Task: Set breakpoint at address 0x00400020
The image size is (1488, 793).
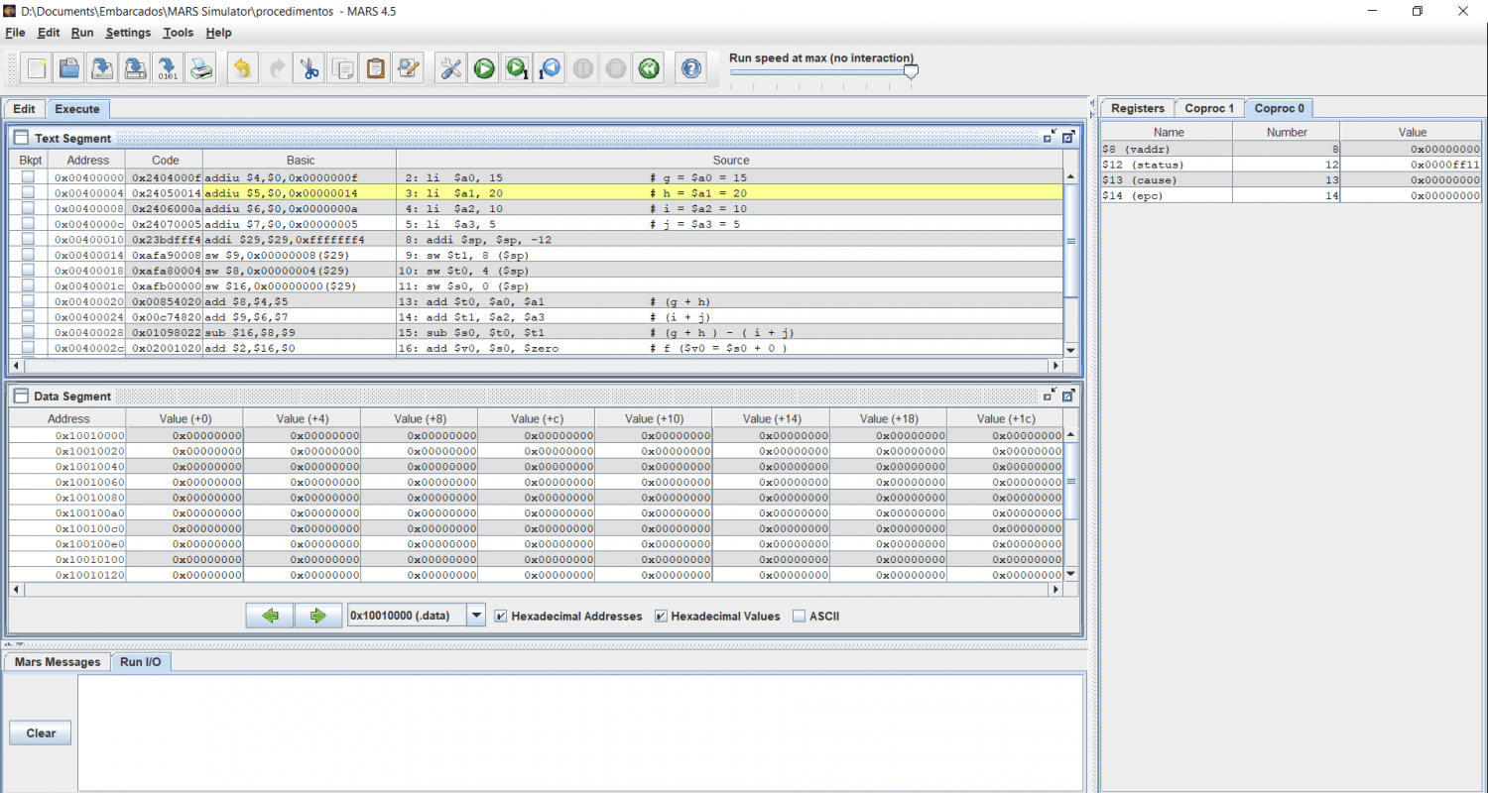Action: coord(28,301)
